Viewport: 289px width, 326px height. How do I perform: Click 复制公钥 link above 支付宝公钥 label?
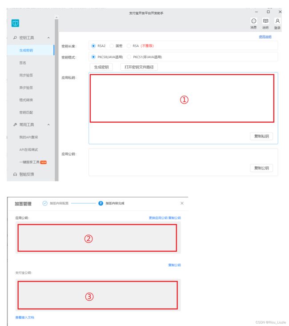click(x=175, y=265)
